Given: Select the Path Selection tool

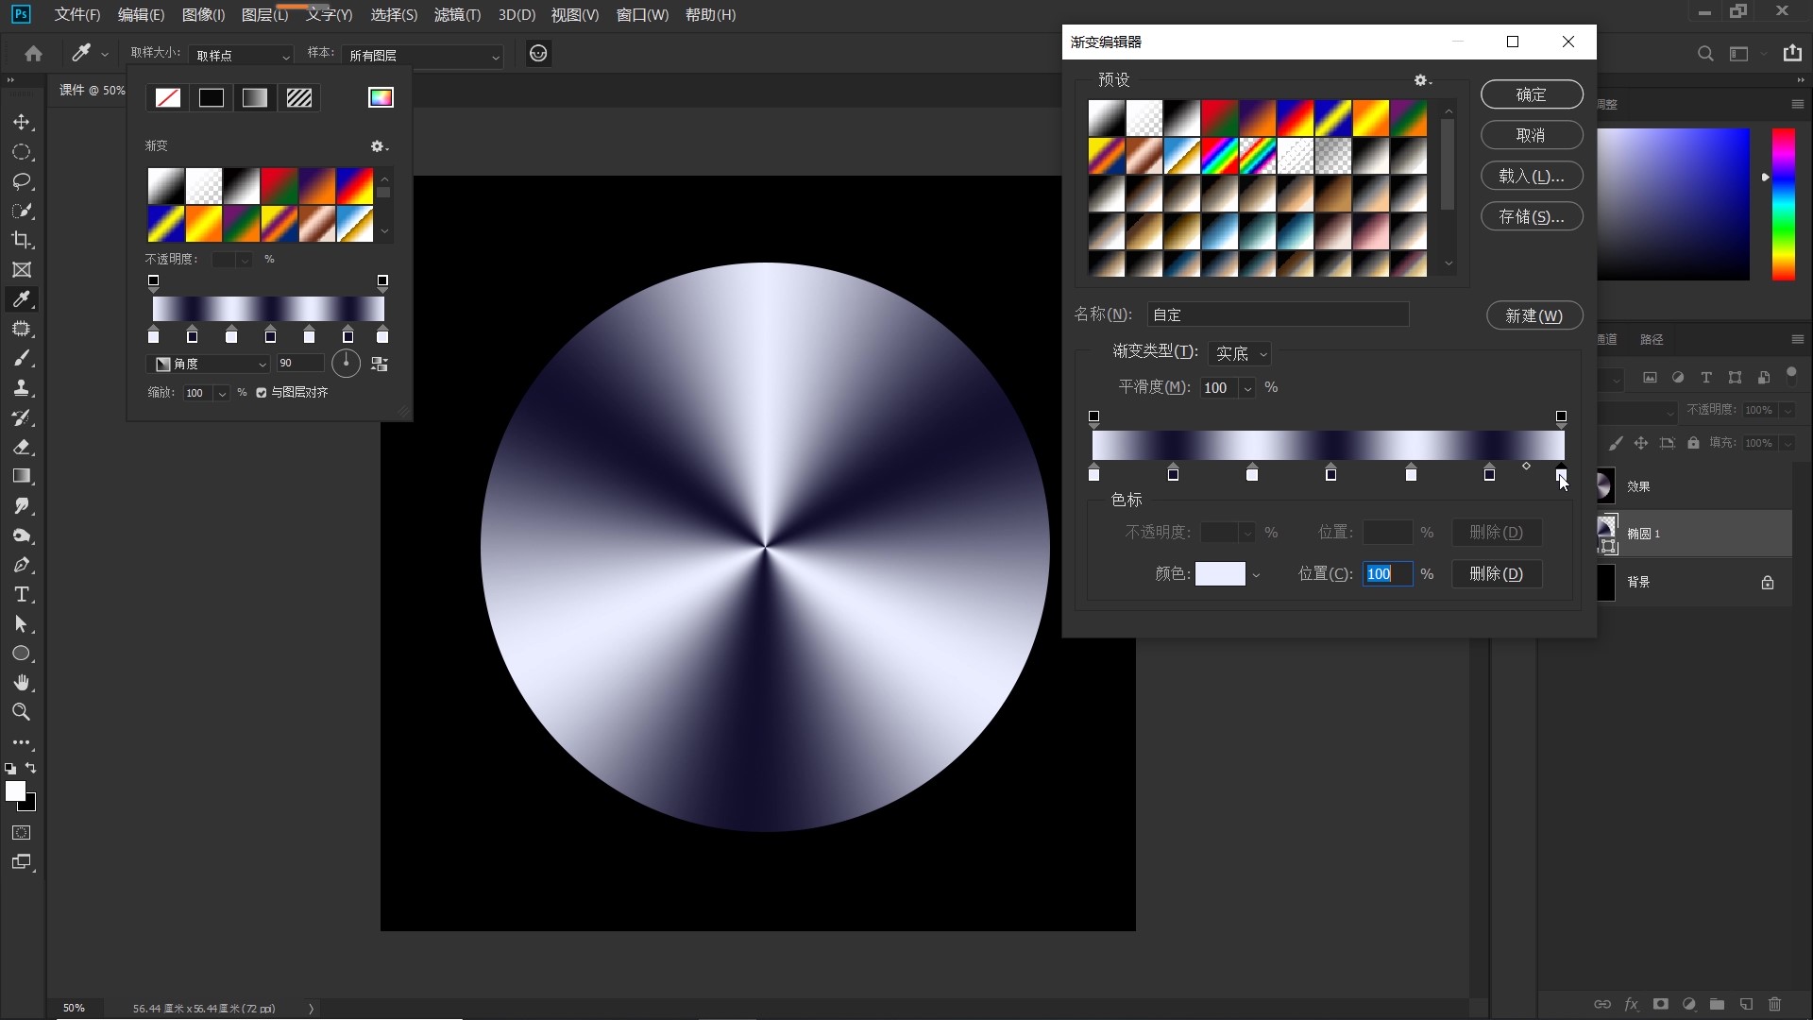Looking at the screenshot, I should pos(22,624).
